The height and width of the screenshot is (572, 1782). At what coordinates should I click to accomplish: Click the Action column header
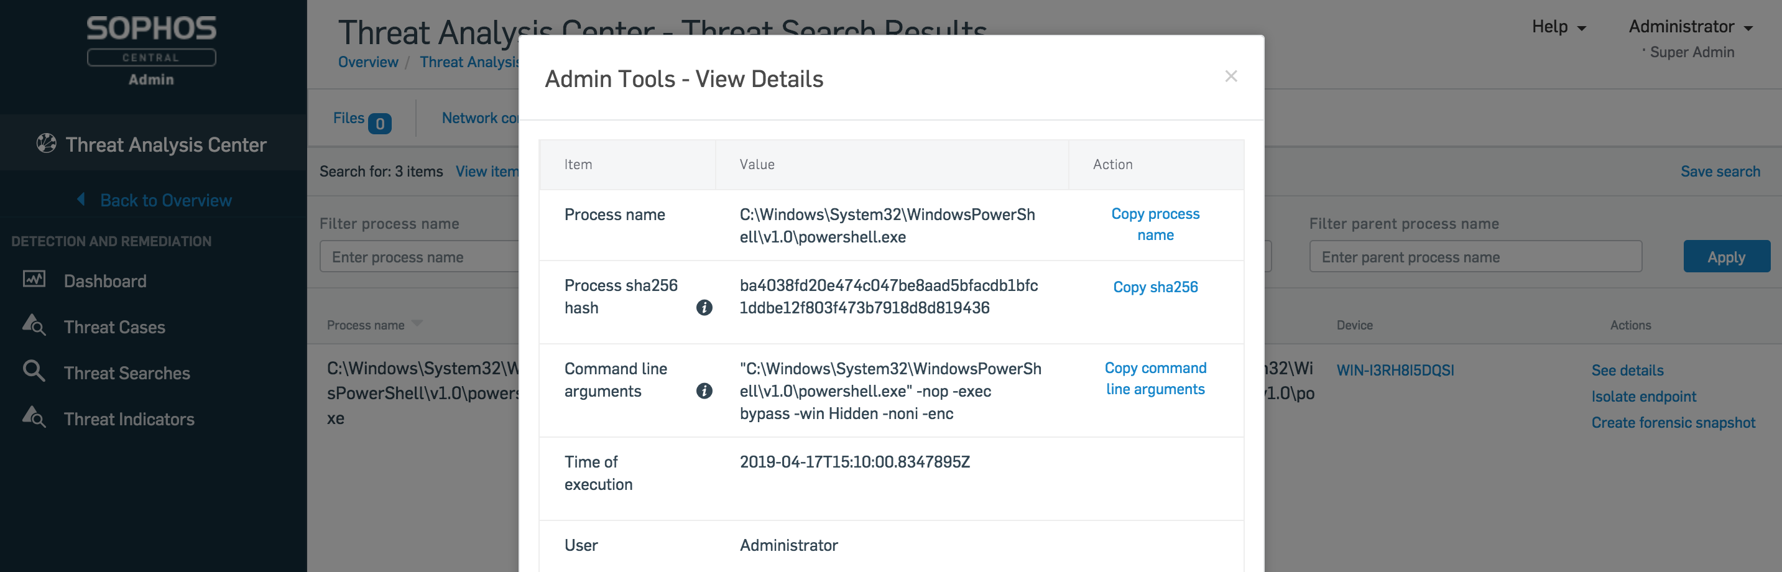click(x=1112, y=165)
